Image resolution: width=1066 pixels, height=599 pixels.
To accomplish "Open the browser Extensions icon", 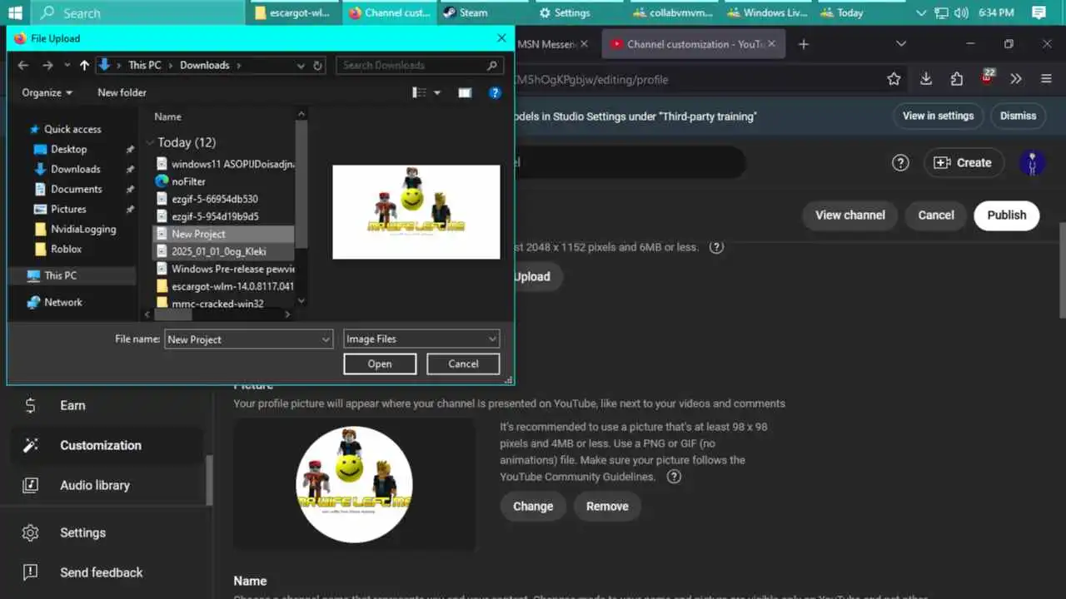I will pos(956,79).
